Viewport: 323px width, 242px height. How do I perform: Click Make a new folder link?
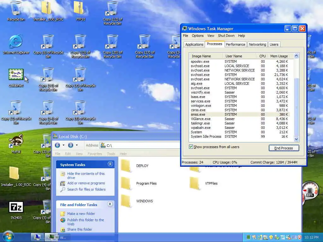81,214
